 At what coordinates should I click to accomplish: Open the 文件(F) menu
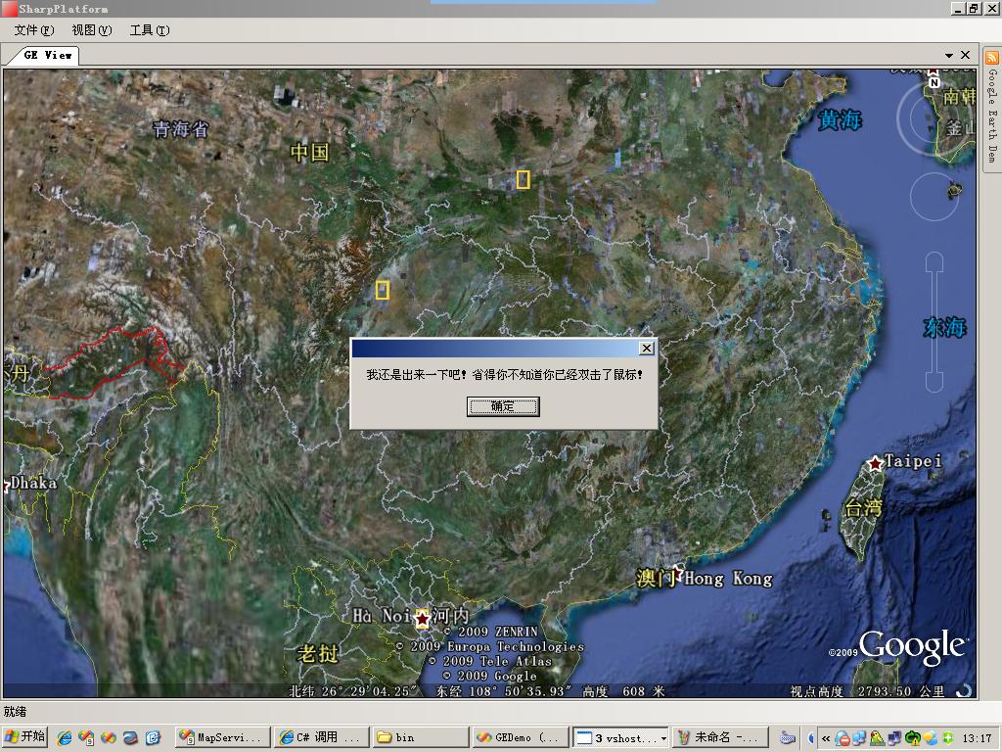click(x=34, y=30)
